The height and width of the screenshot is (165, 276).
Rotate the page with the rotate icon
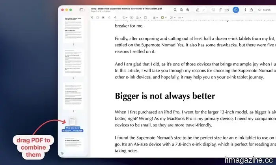(x=220, y=10)
